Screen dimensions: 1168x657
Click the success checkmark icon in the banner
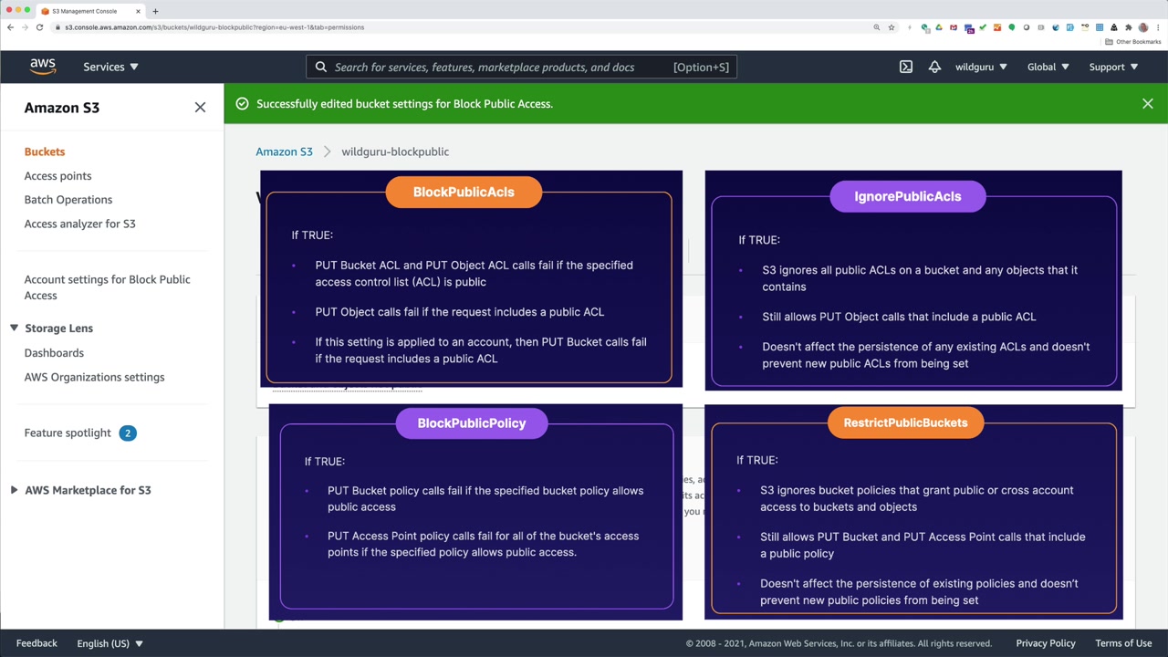point(242,104)
